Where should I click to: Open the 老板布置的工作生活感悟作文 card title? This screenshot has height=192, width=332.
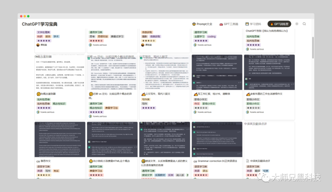(x=266, y=94)
